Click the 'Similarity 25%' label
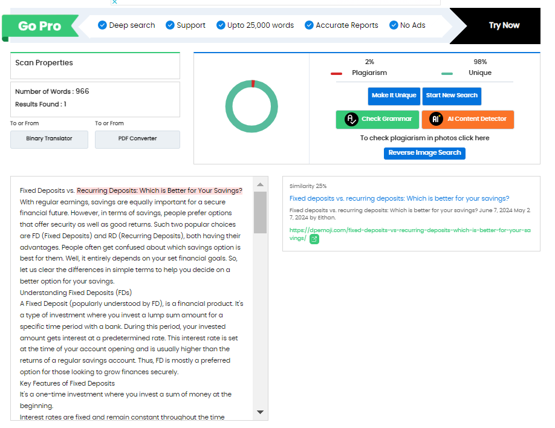Viewport: 555px width, 428px height. [308, 186]
